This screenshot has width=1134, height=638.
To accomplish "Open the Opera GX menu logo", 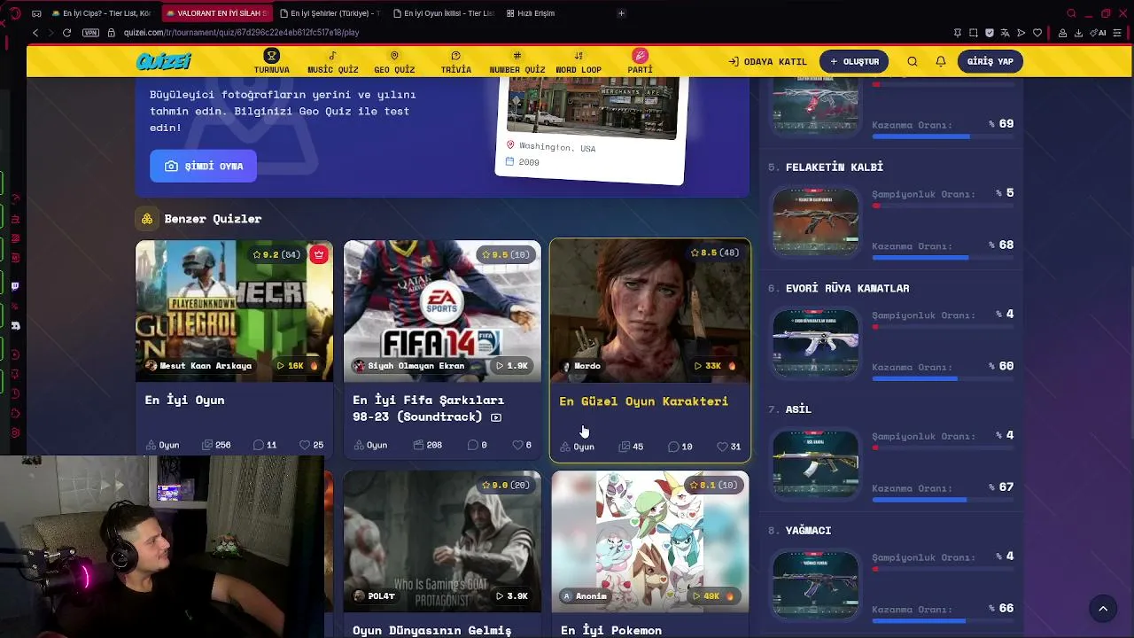I will [x=14, y=13].
